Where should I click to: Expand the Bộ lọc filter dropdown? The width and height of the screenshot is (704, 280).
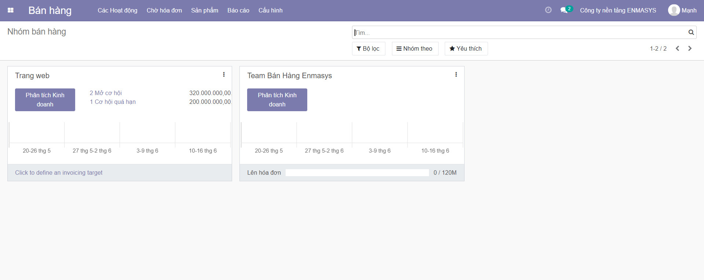pos(368,48)
